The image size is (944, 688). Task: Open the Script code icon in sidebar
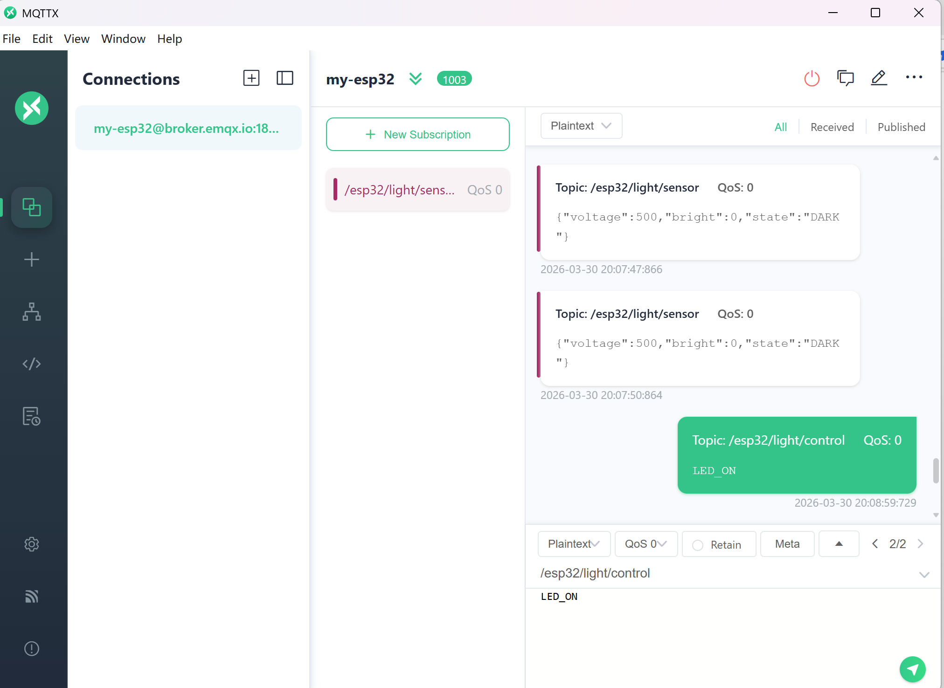[x=32, y=364]
